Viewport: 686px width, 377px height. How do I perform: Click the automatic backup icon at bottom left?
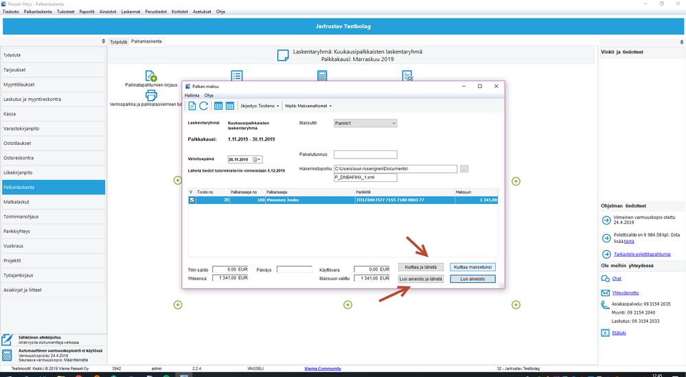coord(7,355)
